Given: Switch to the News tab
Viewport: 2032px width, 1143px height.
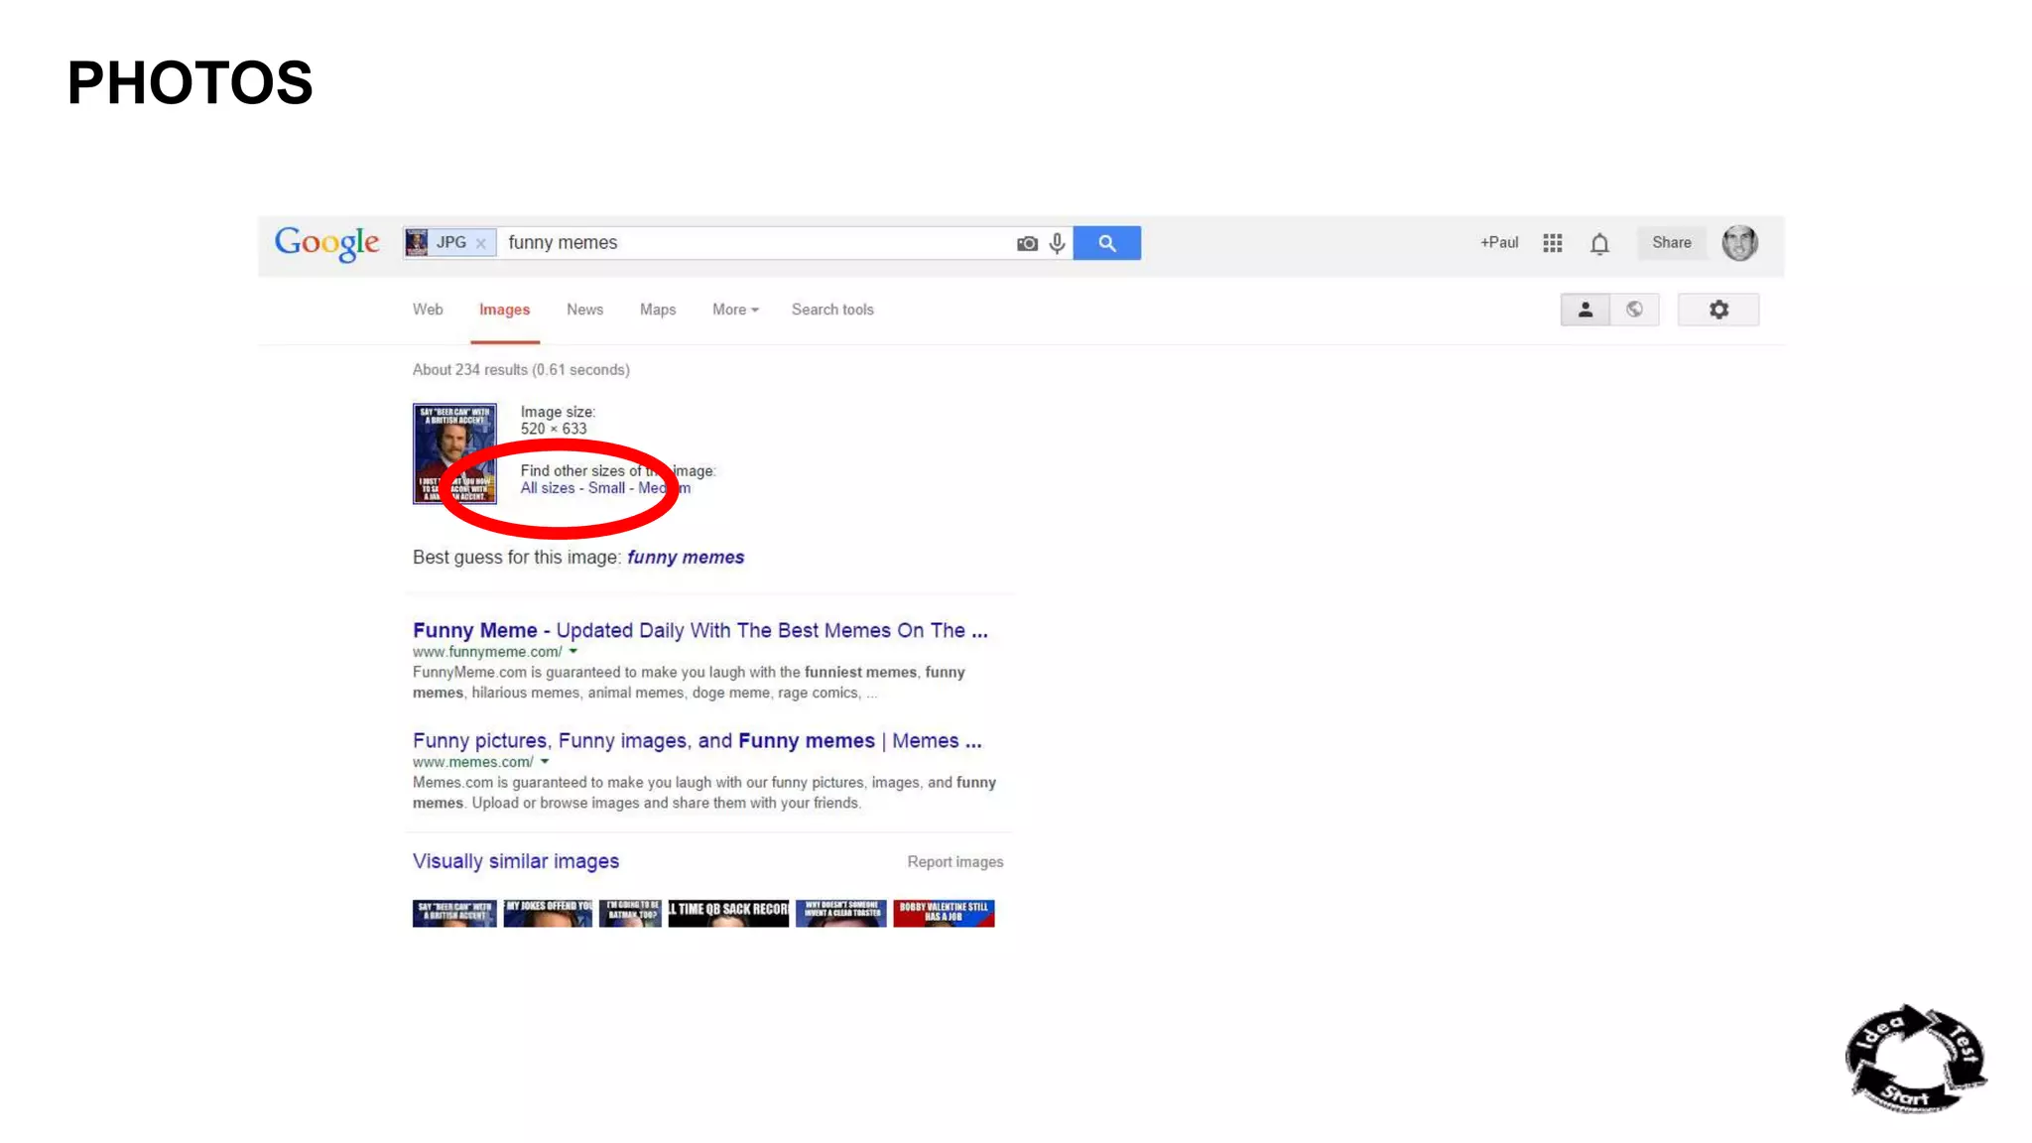Looking at the screenshot, I should (584, 310).
